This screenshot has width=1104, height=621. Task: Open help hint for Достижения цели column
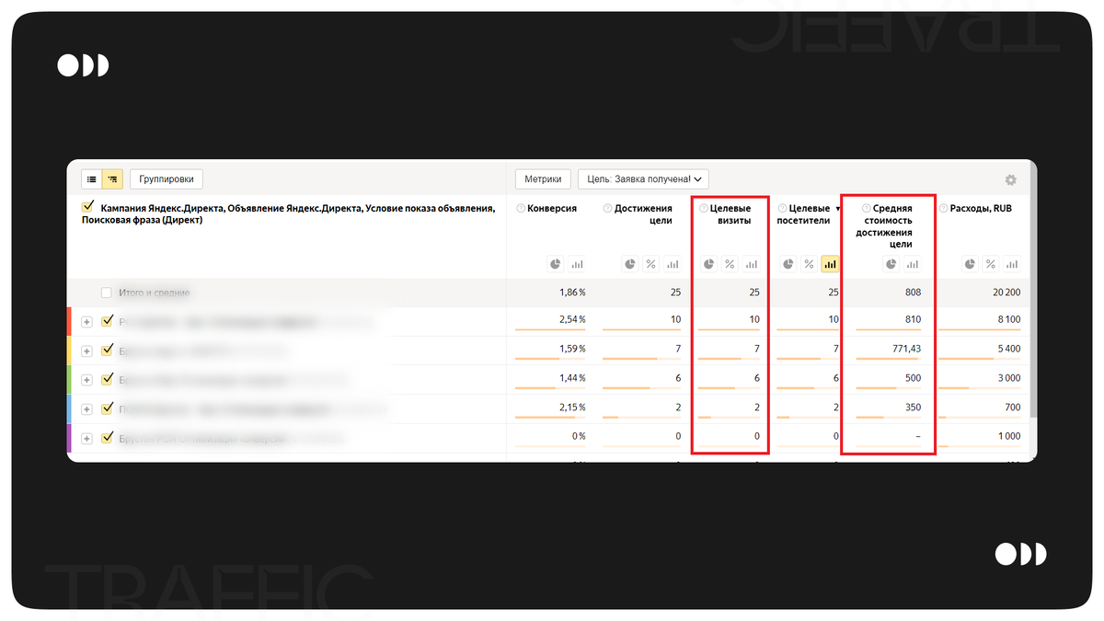point(607,209)
